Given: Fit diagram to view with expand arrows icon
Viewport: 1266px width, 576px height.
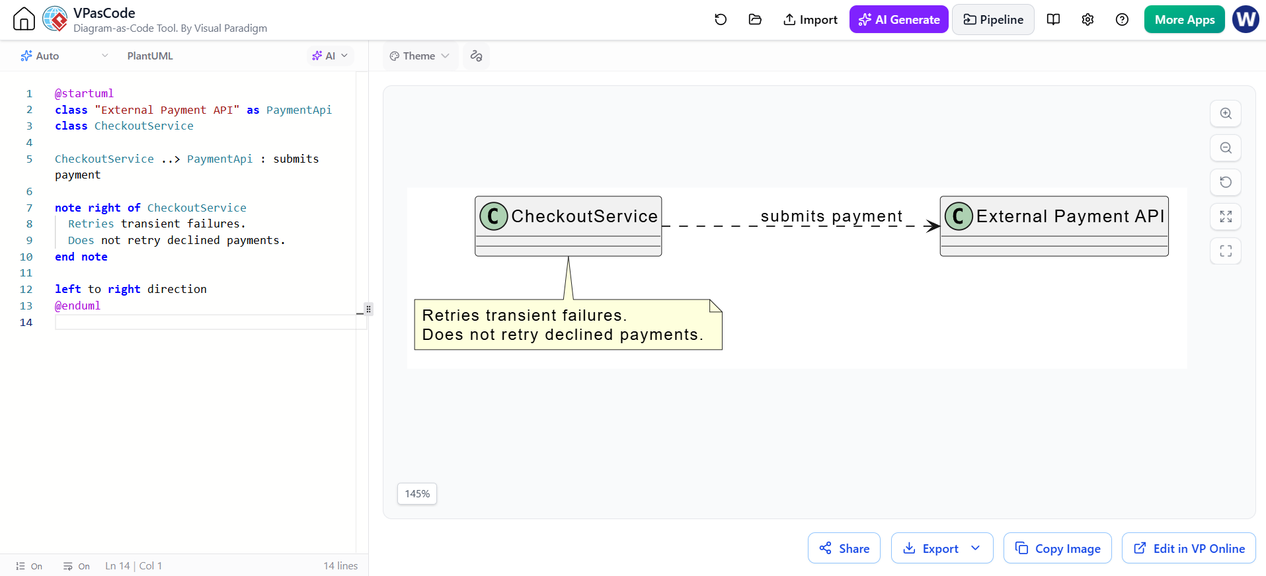Looking at the screenshot, I should point(1226,216).
